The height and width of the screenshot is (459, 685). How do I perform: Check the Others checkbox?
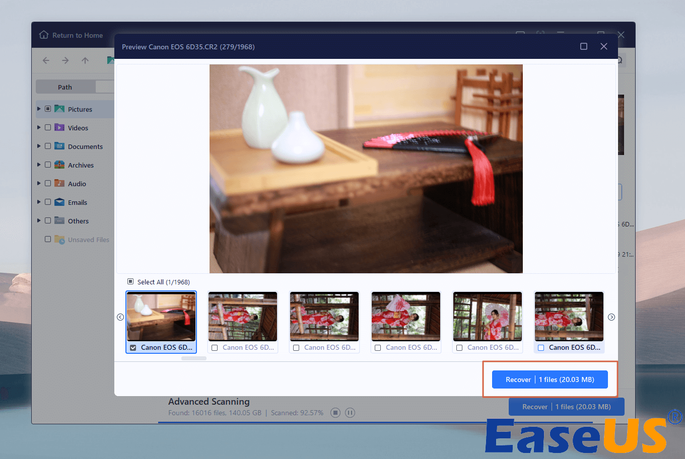click(48, 220)
